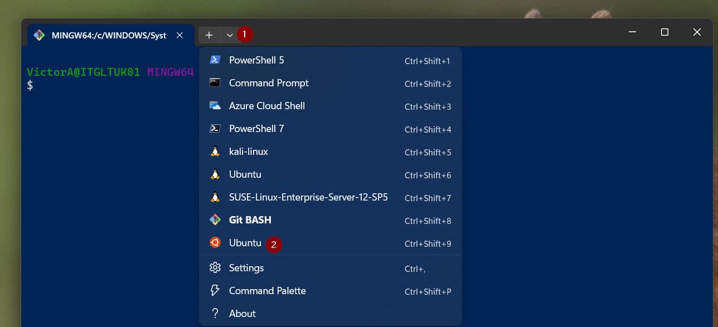Click the orange Ubuntu logo icon

pos(215,242)
